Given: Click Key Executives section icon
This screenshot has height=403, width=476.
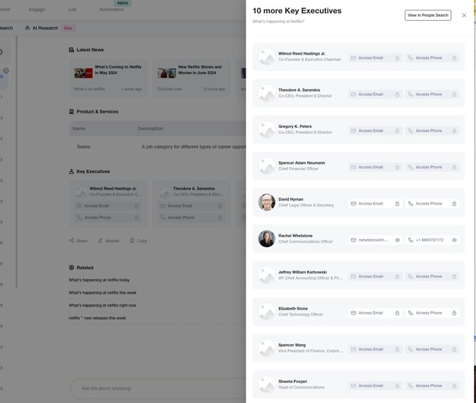Looking at the screenshot, I should coord(71,171).
